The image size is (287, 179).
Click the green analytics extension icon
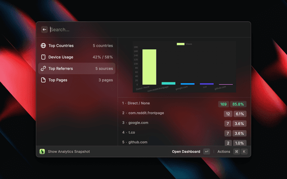pyautogui.click(x=42, y=152)
